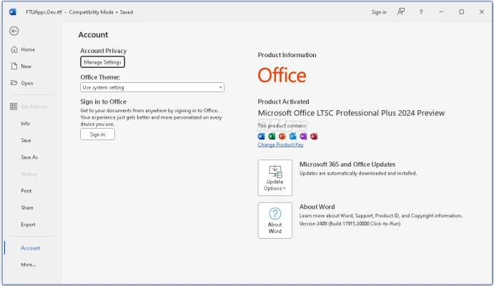Click the Access product icon
The image size is (494, 286).
(314, 136)
